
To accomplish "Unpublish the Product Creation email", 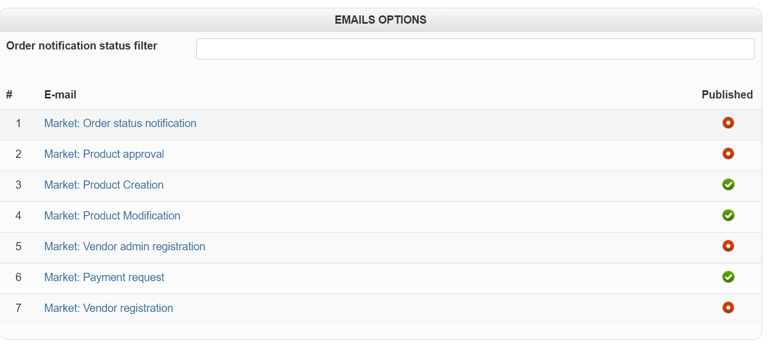I will click(x=728, y=184).
